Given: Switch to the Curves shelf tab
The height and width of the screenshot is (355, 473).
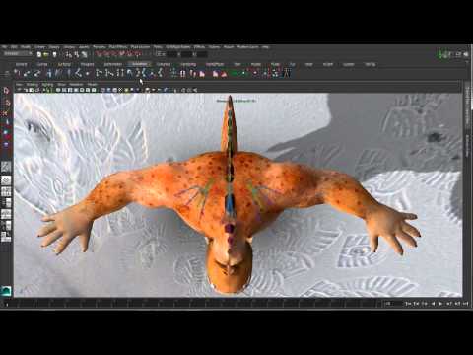Looking at the screenshot, I should click(42, 64).
